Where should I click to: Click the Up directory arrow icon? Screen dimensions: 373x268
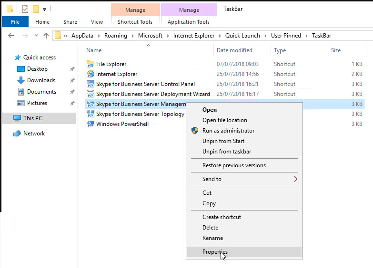click(46, 36)
